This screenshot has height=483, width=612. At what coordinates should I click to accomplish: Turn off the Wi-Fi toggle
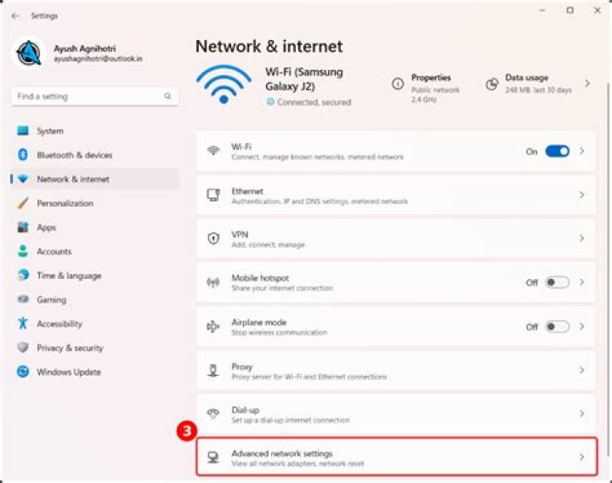pos(557,151)
